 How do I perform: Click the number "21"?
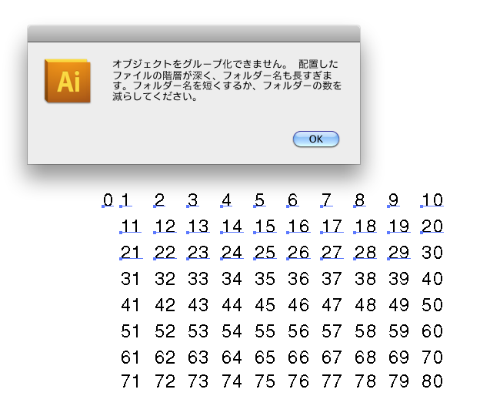[131, 253]
